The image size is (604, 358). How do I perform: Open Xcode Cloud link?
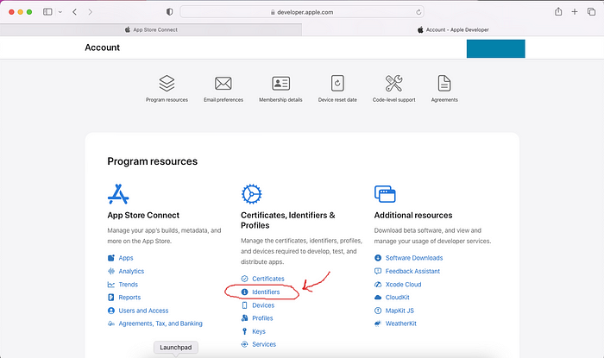click(x=403, y=285)
